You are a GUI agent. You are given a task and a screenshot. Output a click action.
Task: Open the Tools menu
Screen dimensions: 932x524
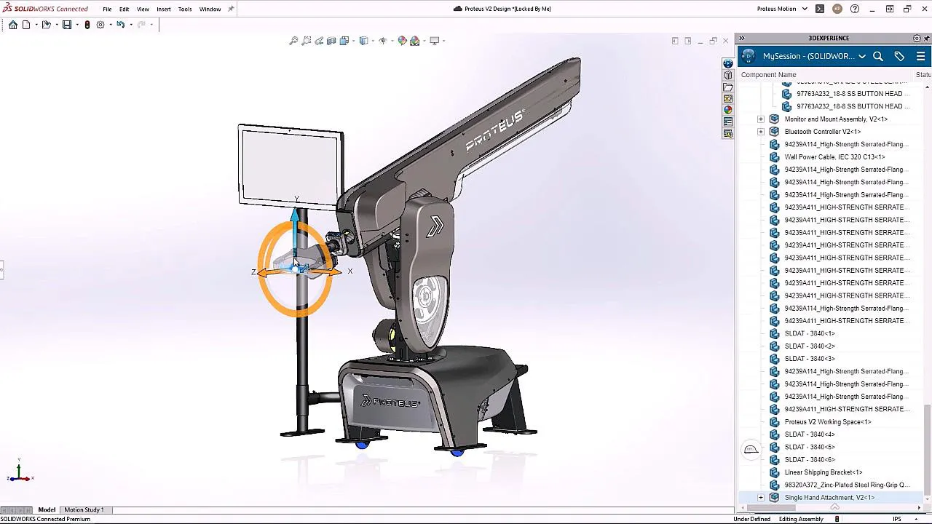click(x=184, y=9)
